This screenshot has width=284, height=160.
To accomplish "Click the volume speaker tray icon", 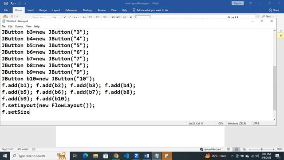I will click(x=257, y=156).
